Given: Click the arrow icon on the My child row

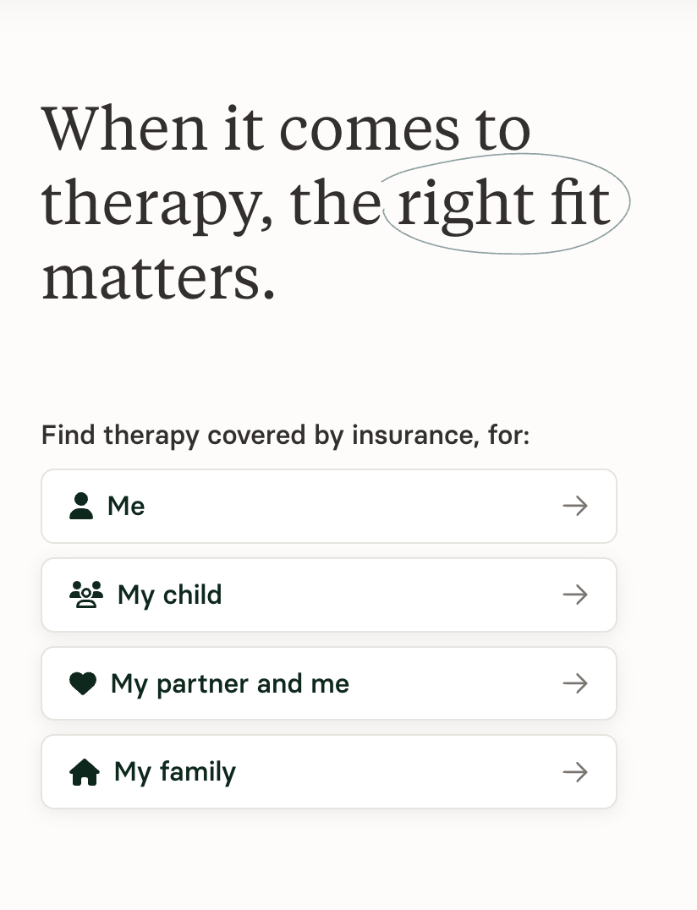Looking at the screenshot, I should point(574,595).
